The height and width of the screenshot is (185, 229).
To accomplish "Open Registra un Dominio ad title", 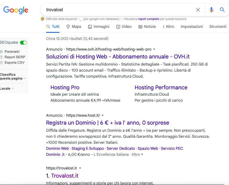I will pyautogui.click(x=108, y=123).
